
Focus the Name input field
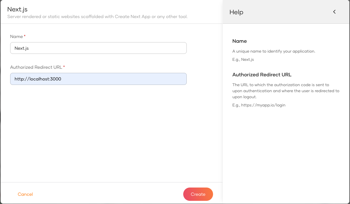(98, 48)
